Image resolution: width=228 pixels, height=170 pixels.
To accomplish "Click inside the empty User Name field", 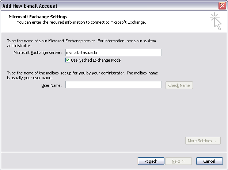I will coord(114,85).
